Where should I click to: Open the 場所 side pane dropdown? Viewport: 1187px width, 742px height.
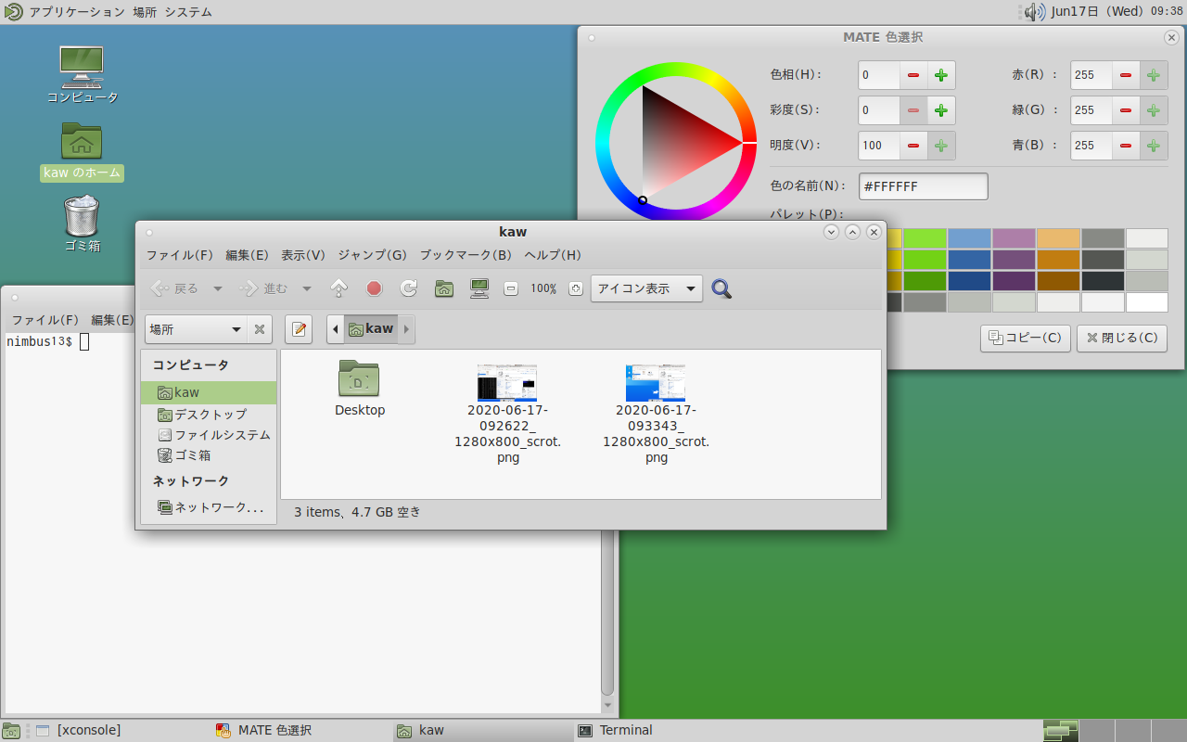pos(196,329)
